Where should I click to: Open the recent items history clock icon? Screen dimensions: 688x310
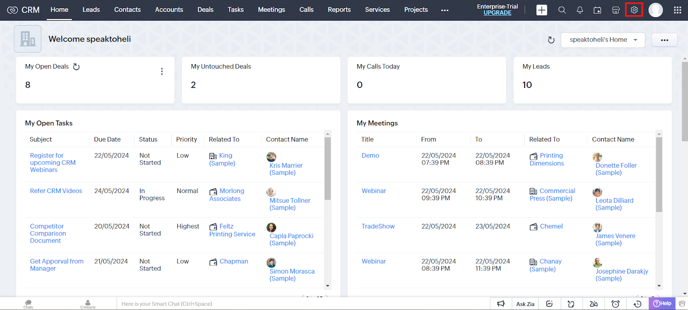(x=638, y=304)
